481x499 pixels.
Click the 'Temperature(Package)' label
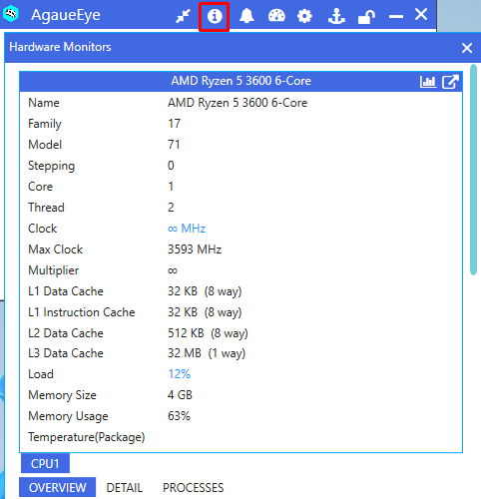click(87, 437)
